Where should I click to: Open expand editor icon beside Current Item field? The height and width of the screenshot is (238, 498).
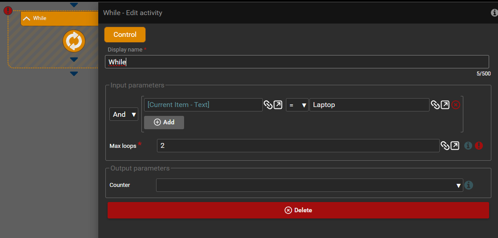point(278,105)
